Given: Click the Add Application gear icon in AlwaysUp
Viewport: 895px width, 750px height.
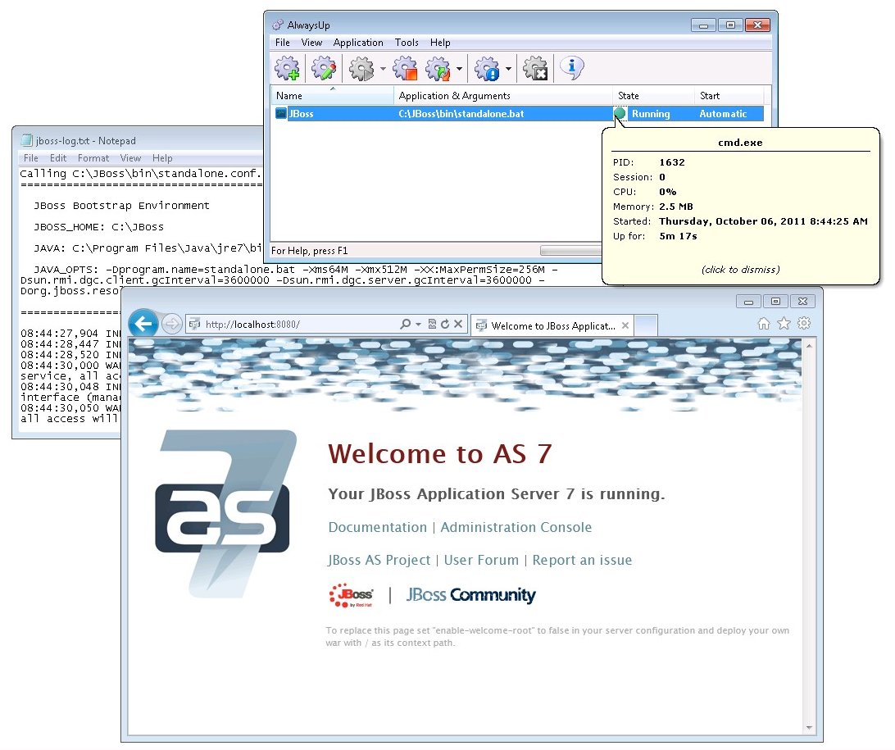Looking at the screenshot, I should tap(287, 69).
